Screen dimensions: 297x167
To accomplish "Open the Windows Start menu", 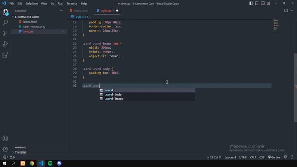I will 4,163.
